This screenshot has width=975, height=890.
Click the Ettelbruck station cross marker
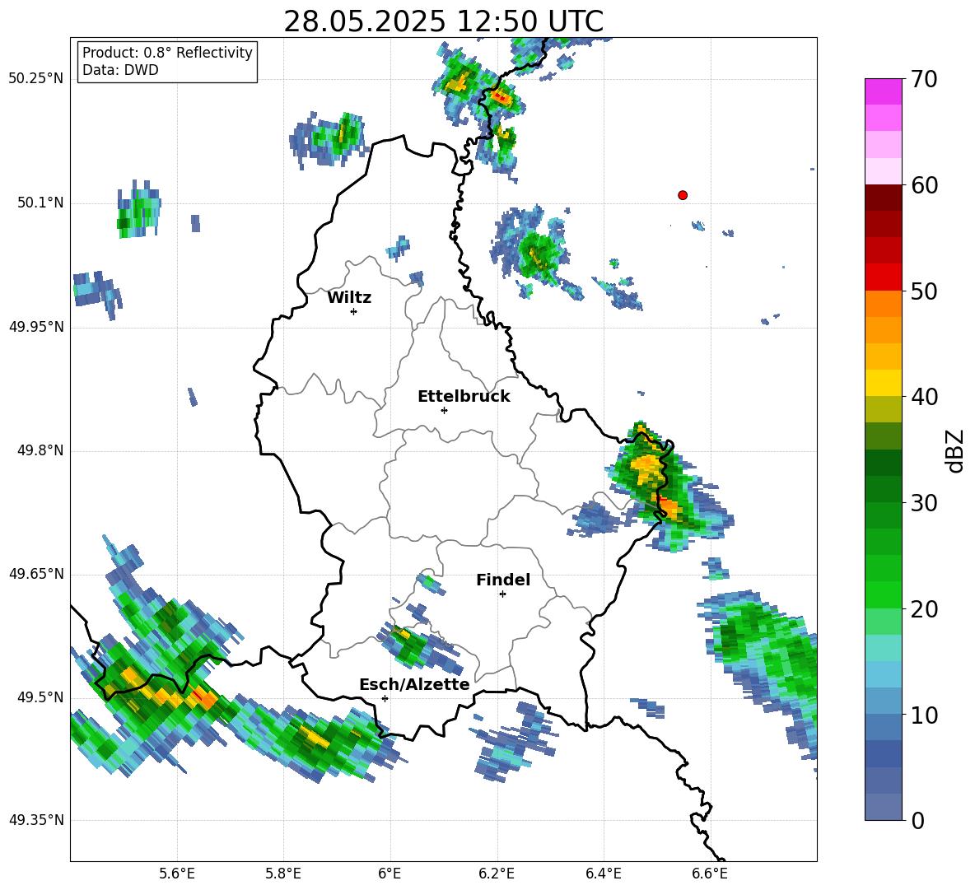444,410
